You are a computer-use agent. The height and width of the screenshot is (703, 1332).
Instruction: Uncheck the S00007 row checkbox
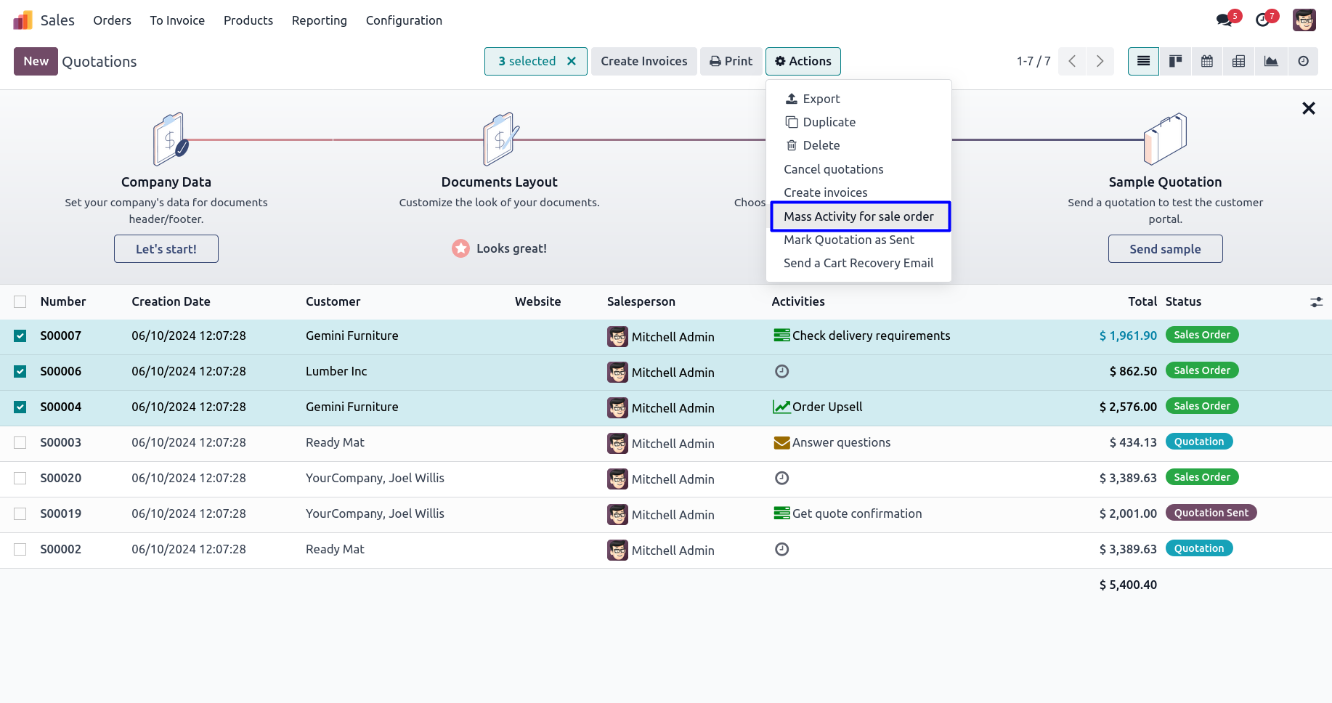tap(20, 336)
